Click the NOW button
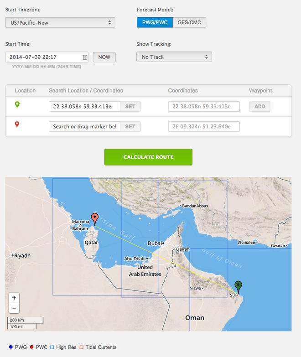Screen dimensions: 301x357 104,57
